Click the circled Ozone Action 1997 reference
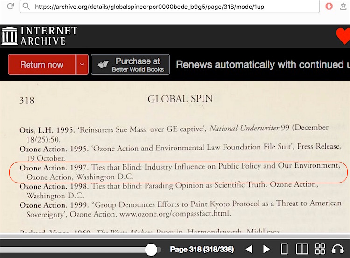The width and height of the screenshot is (350, 258). [177, 171]
